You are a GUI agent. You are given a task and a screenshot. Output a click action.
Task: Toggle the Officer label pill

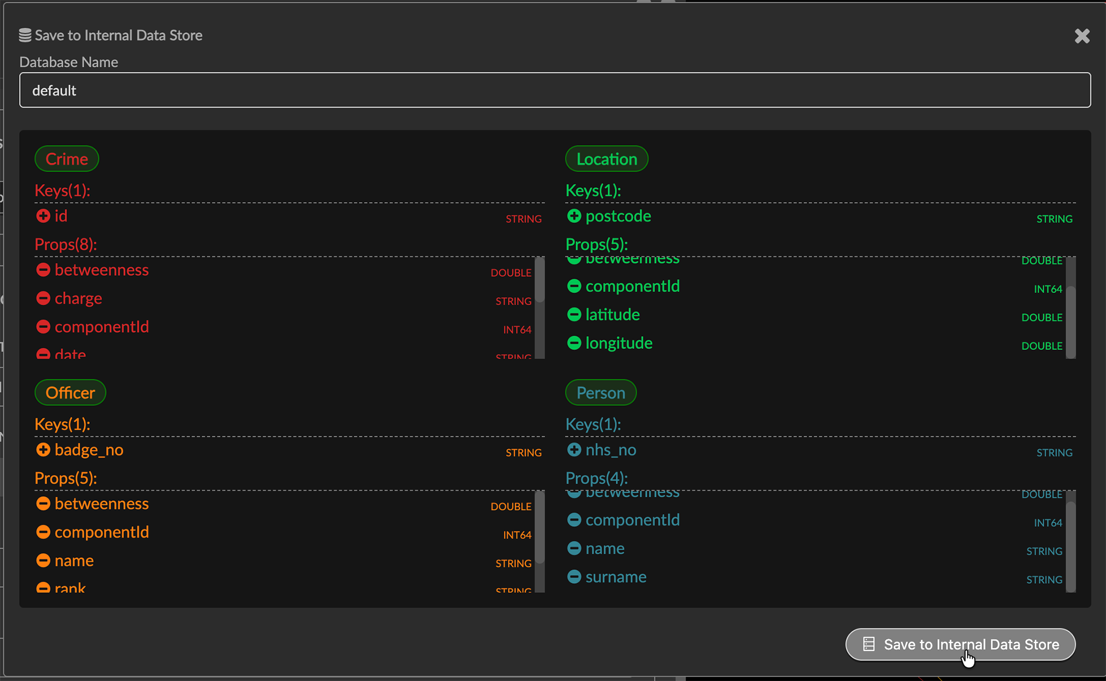pos(70,393)
